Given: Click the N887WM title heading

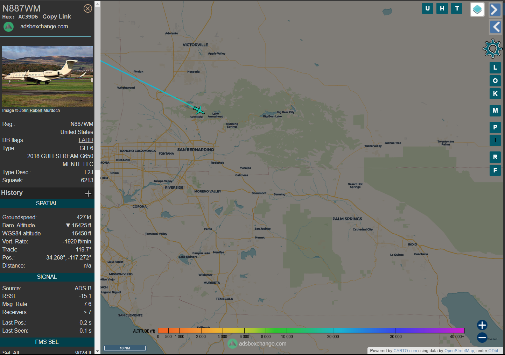Looking at the screenshot, I should [21, 8].
